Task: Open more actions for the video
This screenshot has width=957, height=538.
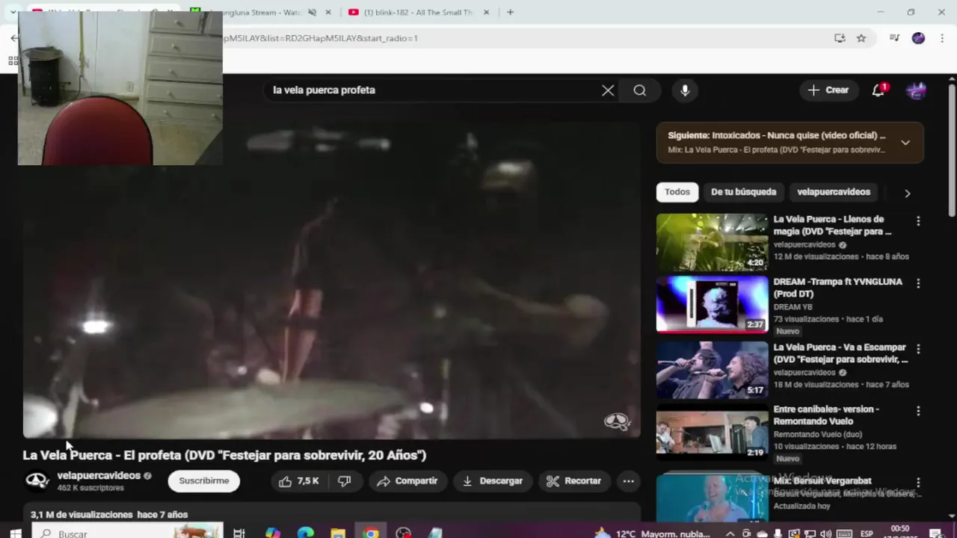Action: point(629,481)
